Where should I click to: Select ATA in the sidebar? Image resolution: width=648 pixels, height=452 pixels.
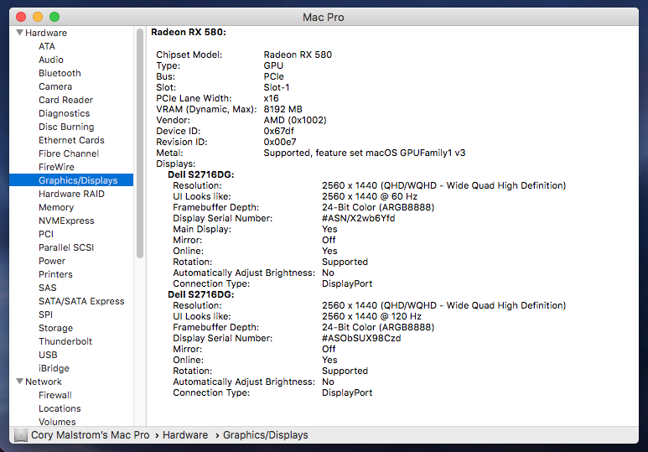[47, 46]
